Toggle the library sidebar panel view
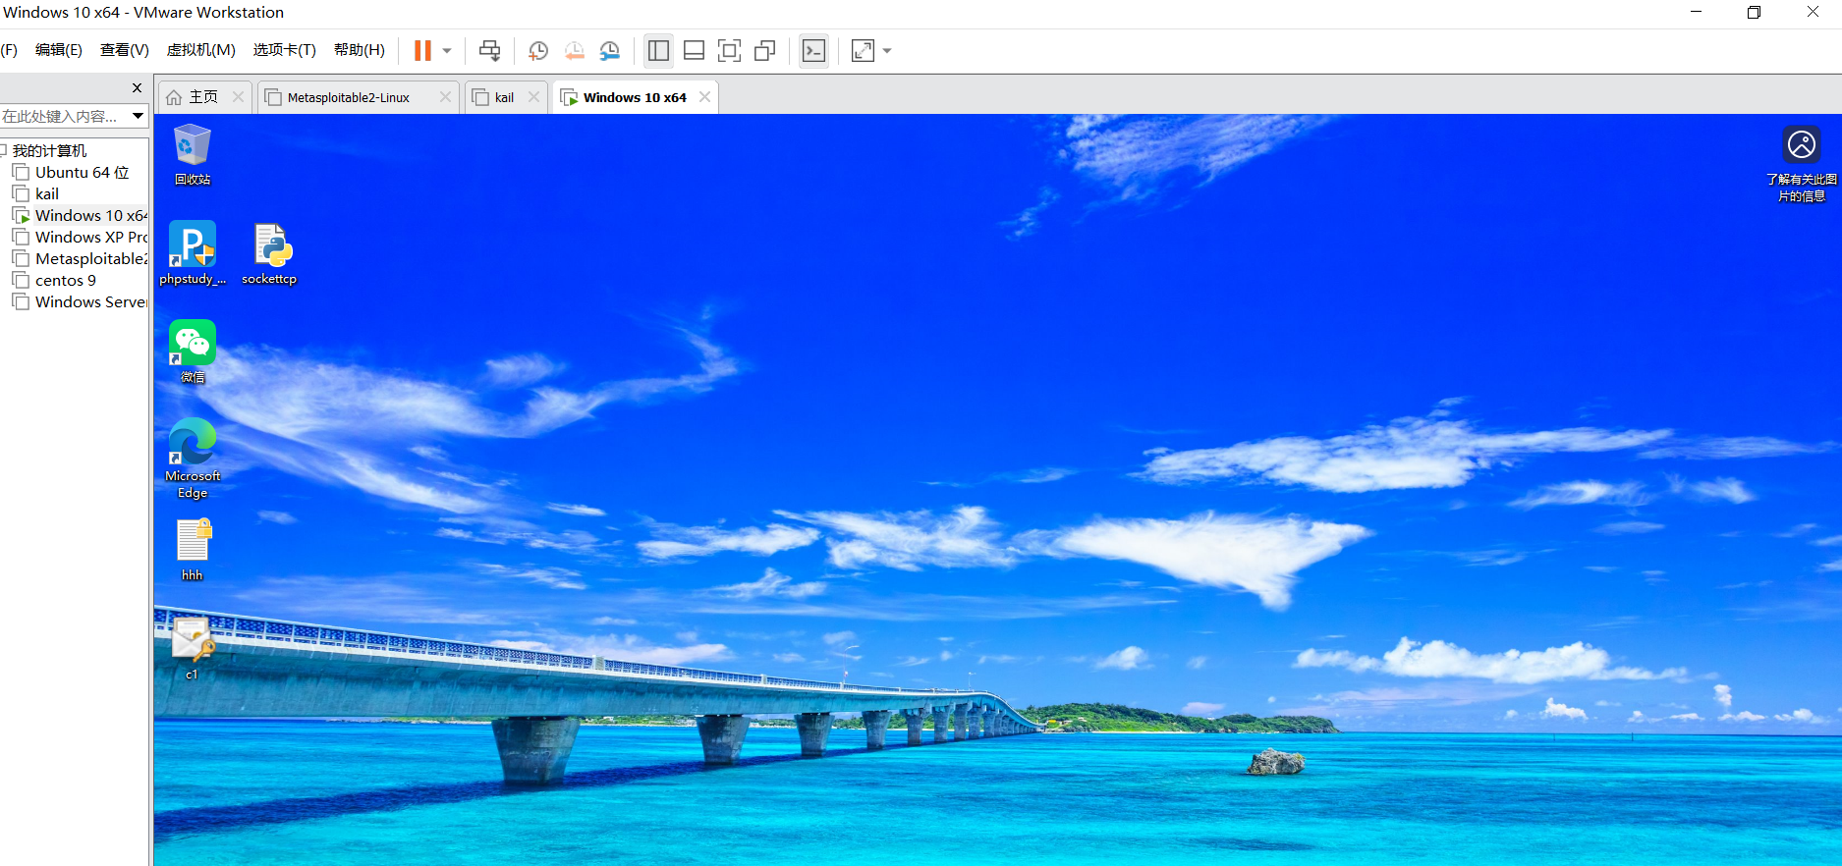This screenshot has height=866, width=1842. click(x=658, y=51)
